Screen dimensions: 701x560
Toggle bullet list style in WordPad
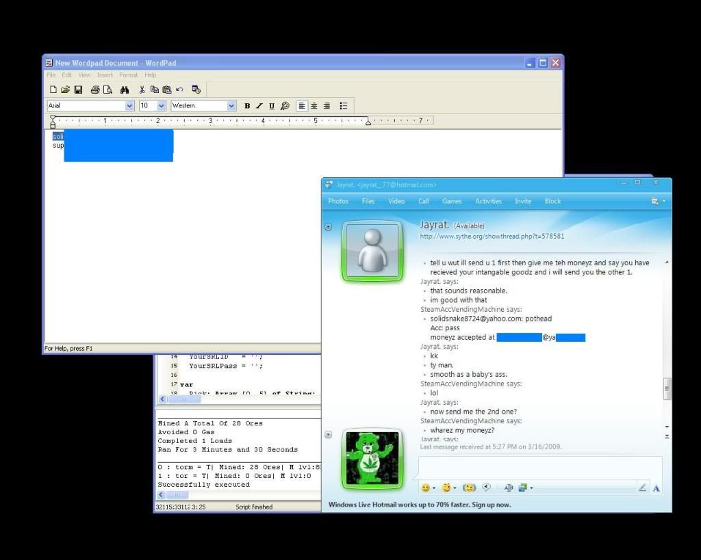click(344, 106)
